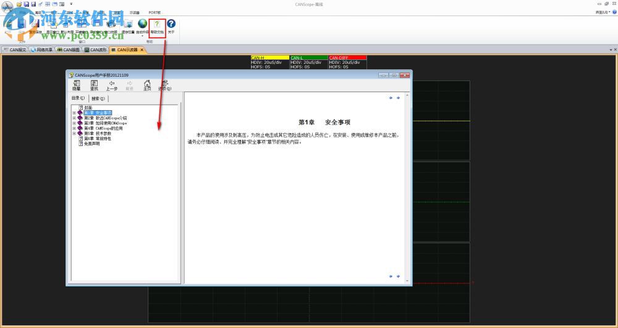Click the first save disk quick-access icon
This screenshot has height=328, width=618.
27,4
